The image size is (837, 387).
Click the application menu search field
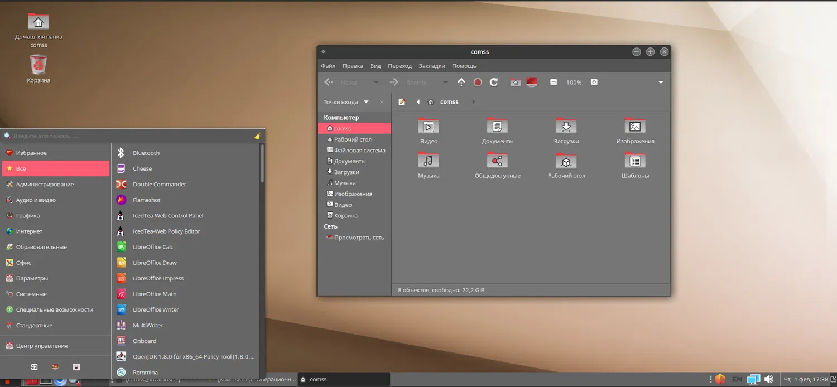[128, 136]
